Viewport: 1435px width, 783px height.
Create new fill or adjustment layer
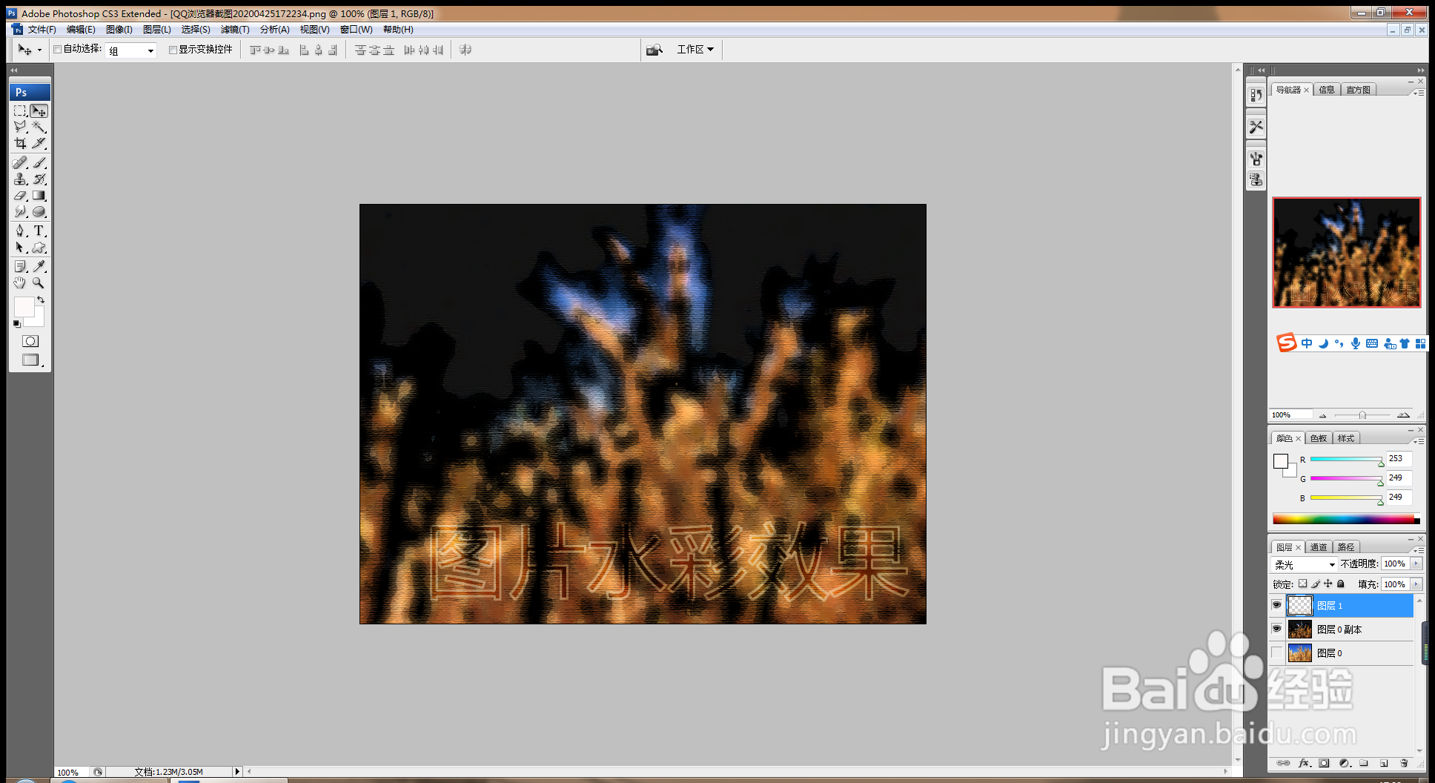tap(1345, 763)
